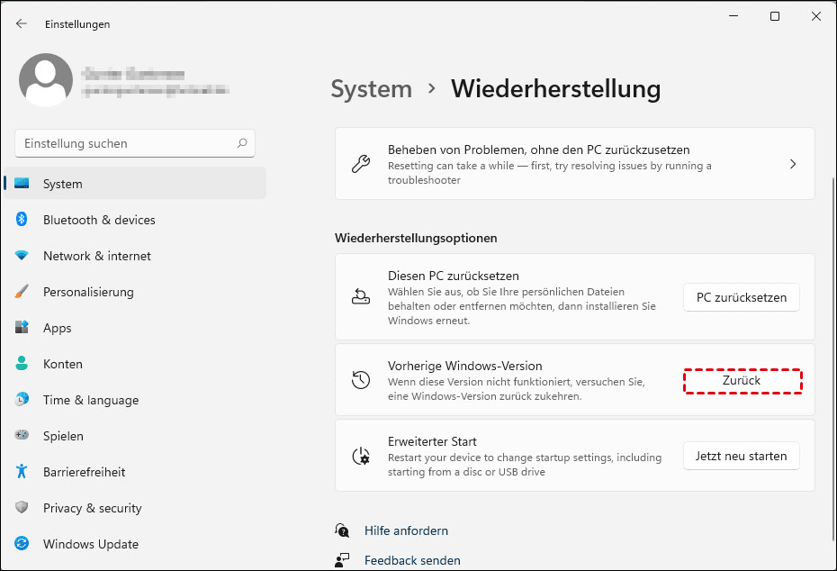Go to Network & internet settings

tap(135, 256)
